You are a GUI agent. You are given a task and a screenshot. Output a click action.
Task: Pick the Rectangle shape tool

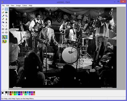3,29
